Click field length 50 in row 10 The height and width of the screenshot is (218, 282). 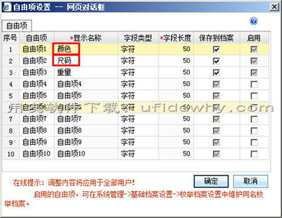pos(176,154)
